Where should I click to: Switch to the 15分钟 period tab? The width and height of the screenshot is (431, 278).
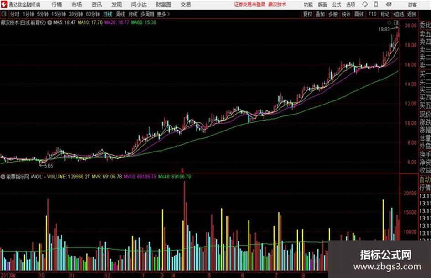[x=58, y=14]
